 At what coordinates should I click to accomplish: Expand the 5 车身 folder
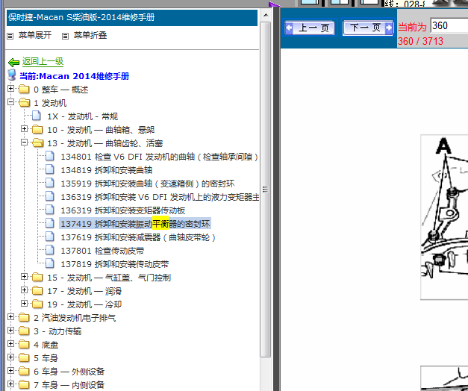coord(10,357)
